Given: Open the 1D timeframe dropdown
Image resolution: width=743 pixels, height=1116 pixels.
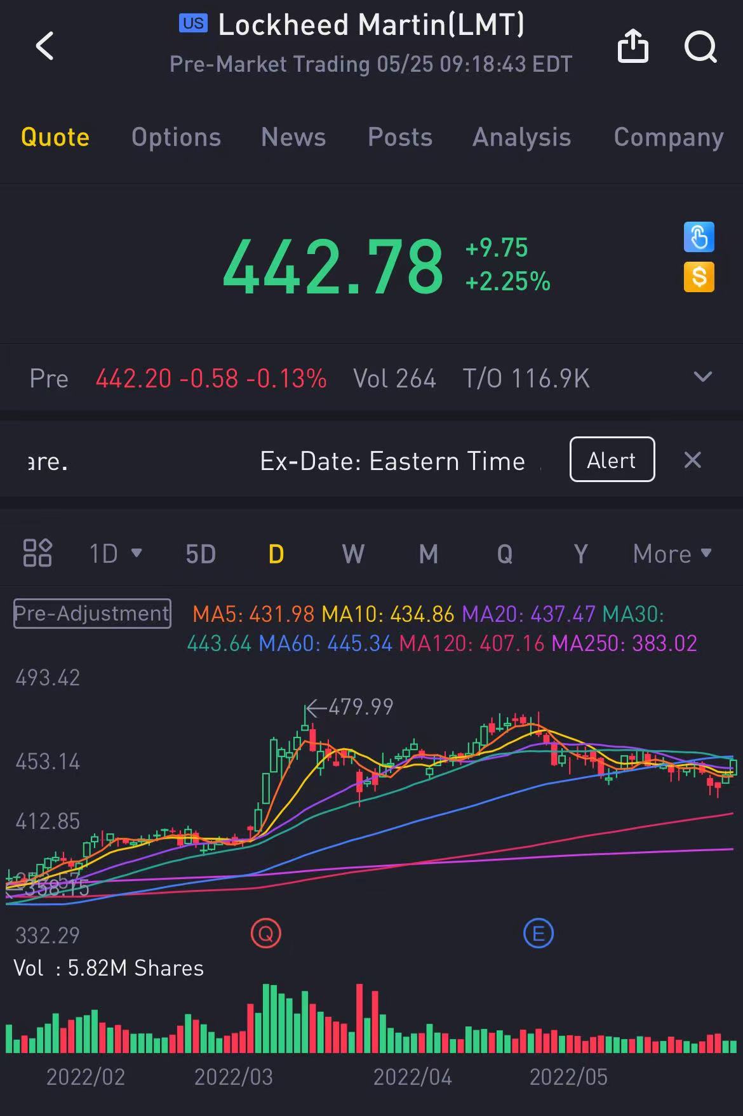Looking at the screenshot, I should click(115, 554).
